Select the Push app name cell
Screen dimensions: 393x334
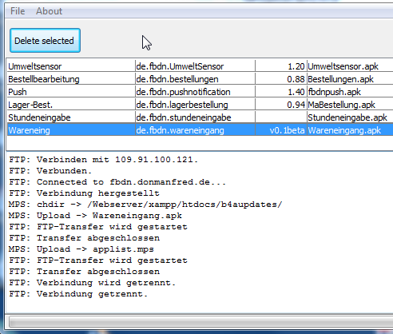[71, 92]
